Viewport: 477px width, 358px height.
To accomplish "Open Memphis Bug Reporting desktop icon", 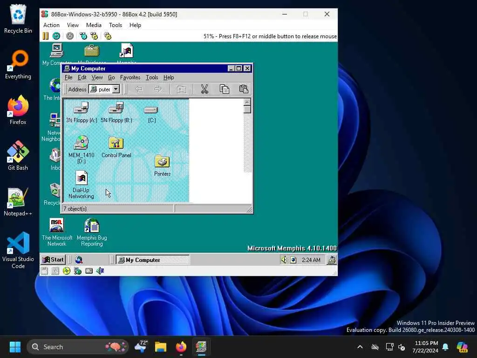I will tap(92, 232).
